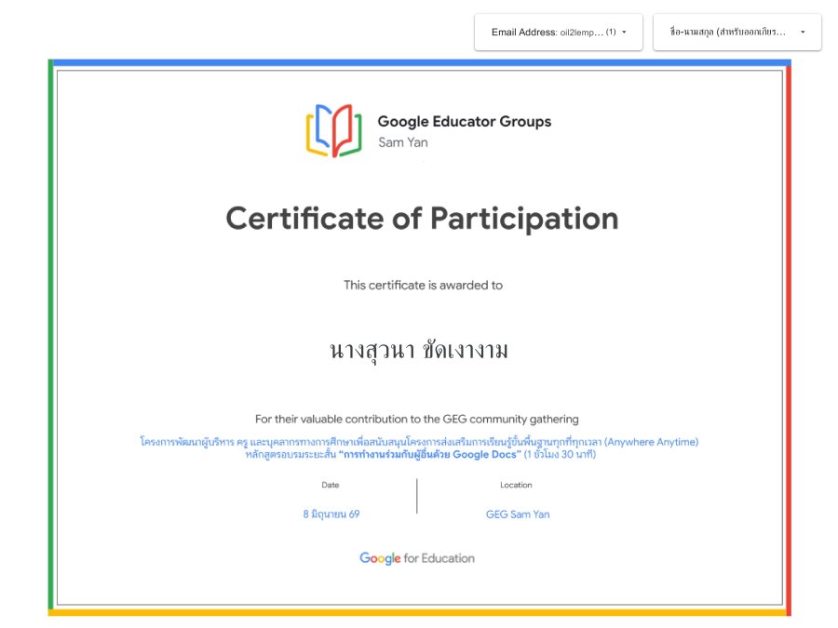This screenshot has width=838, height=628.
Task: Click the Location label
Action: tap(516, 485)
